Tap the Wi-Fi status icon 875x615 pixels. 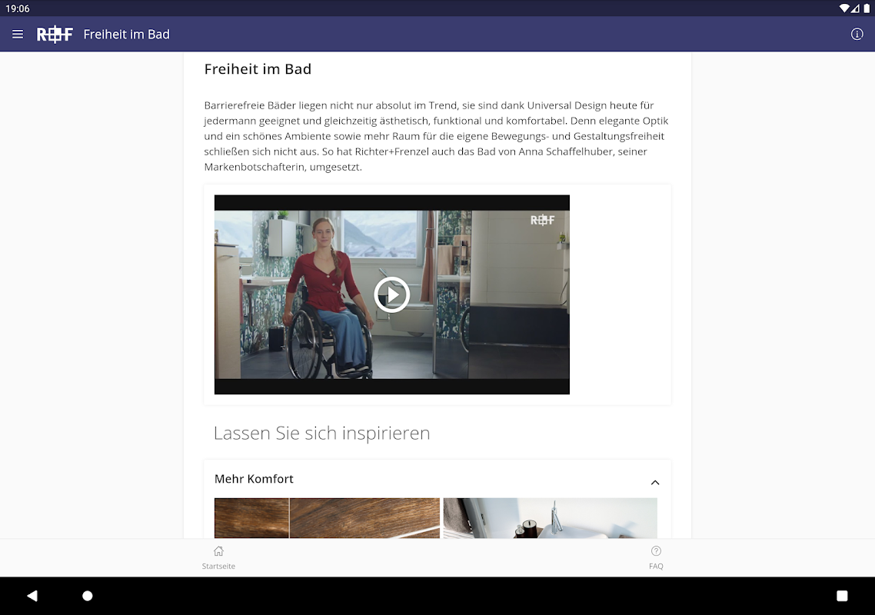(843, 8)
